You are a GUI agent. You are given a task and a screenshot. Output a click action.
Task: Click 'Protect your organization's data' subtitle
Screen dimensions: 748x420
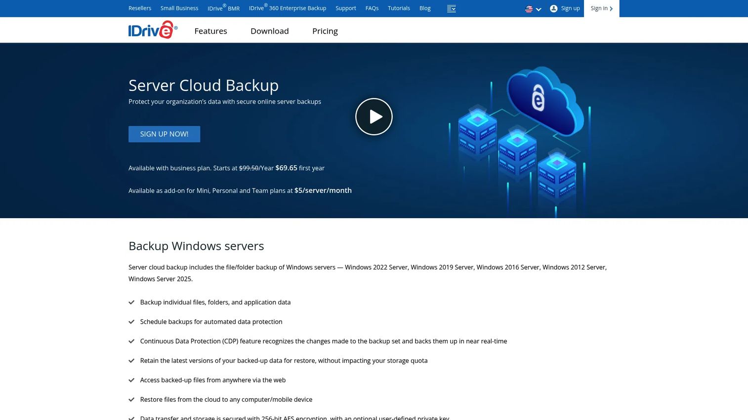pos(225,102)
